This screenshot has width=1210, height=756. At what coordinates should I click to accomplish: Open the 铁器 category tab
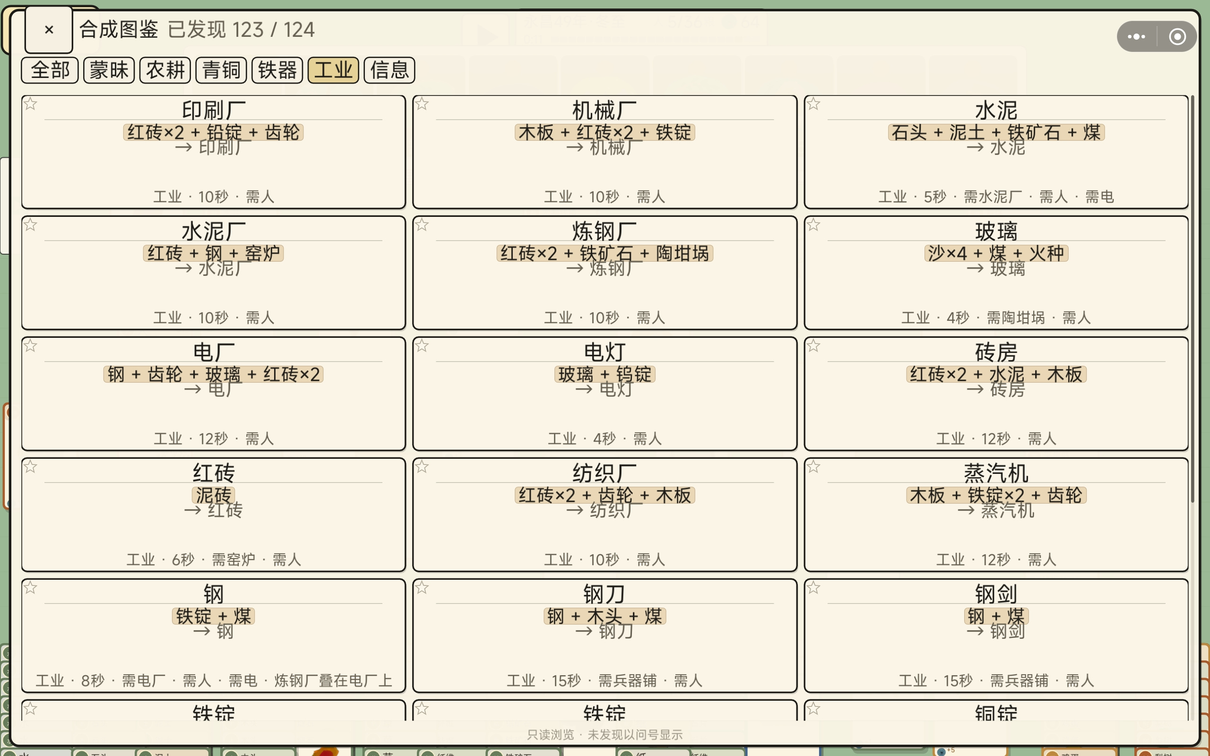click(x=277, y=69)
